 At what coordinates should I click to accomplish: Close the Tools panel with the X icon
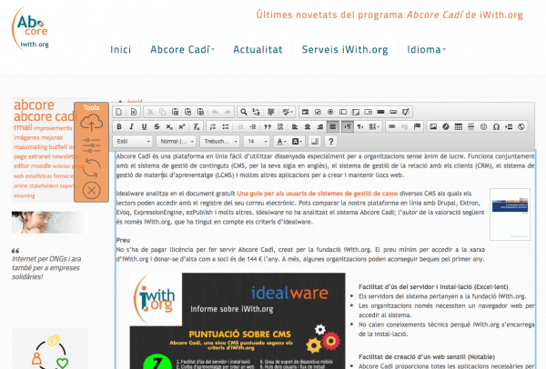pos(92,191)
